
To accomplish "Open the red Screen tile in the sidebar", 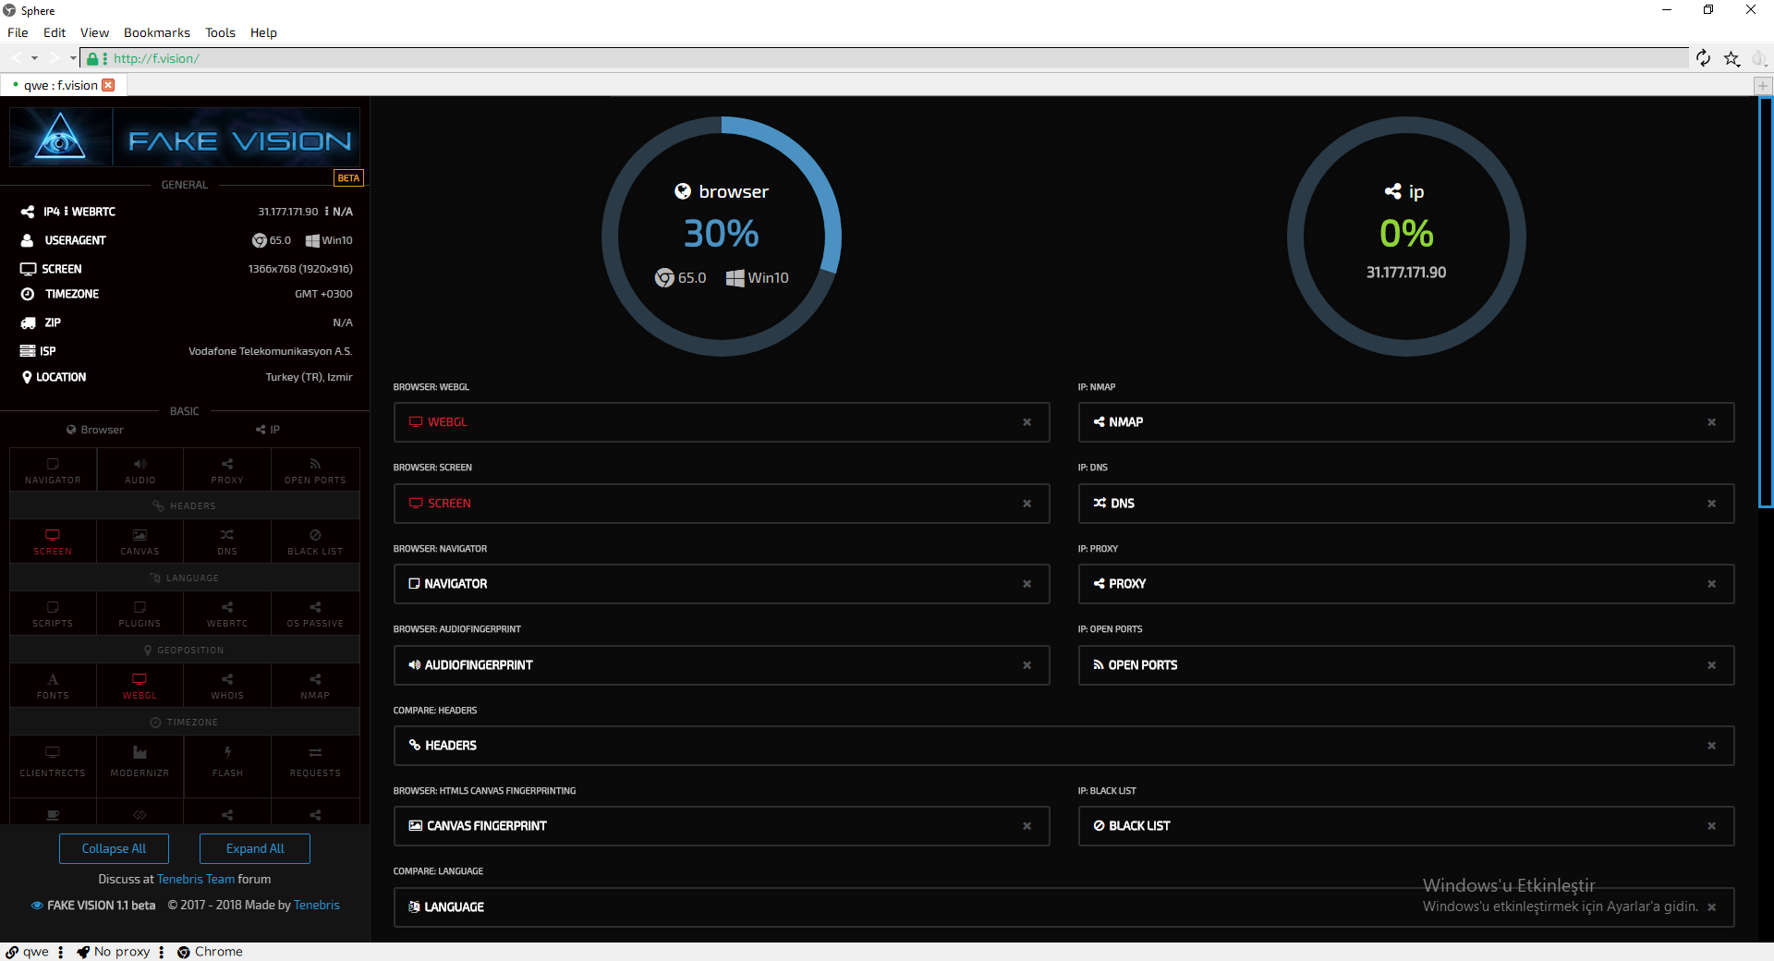I will [x=53, y=541].
